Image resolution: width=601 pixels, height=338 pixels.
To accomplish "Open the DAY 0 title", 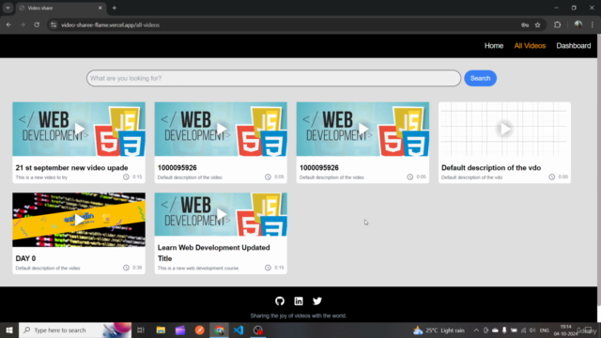I will click(x=25, y=259).
